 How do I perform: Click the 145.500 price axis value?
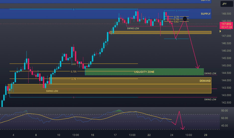point(226,58)
